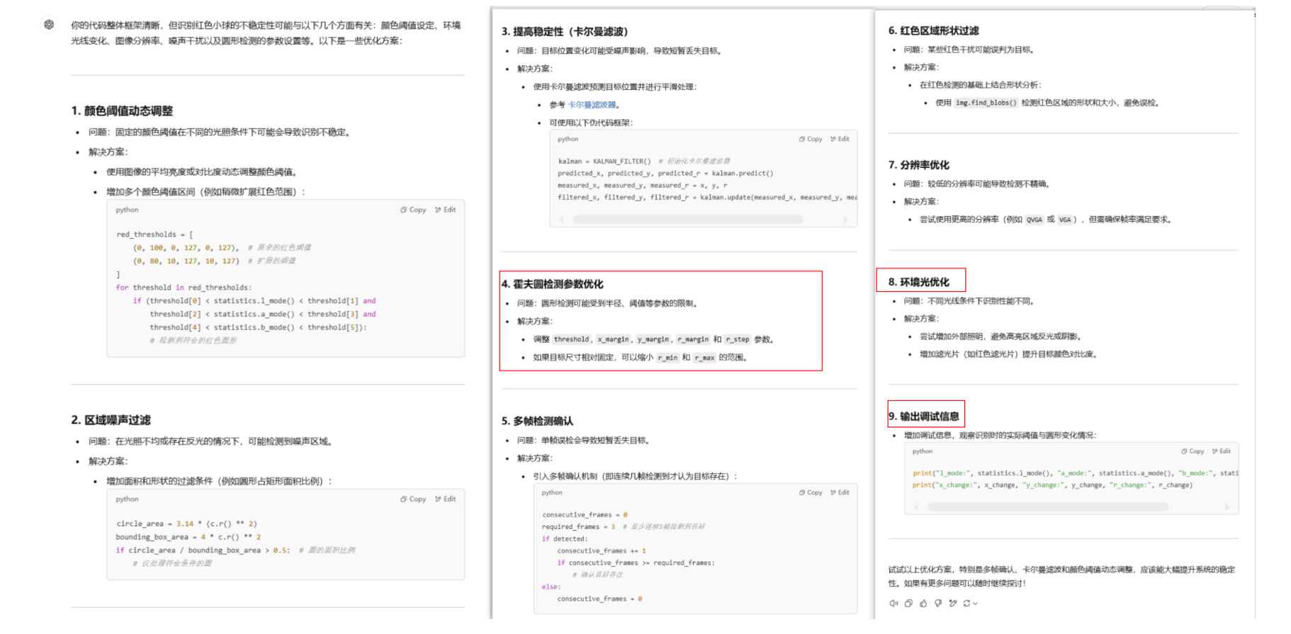Click the inline code VGA

point(1065,220)
